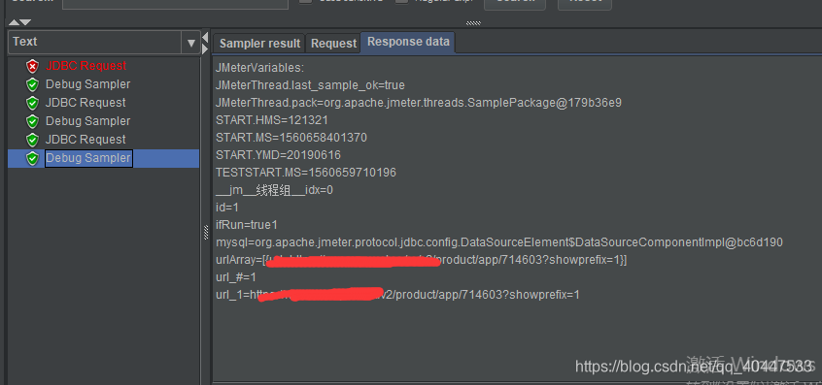Collapse results tree with left splitter arrow
This screenshot has width=822, height=385.
point(205,38)
